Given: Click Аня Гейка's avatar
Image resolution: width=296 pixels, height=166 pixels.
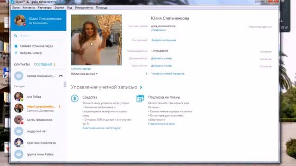Looking at the screenshot, I should (18, 97).
